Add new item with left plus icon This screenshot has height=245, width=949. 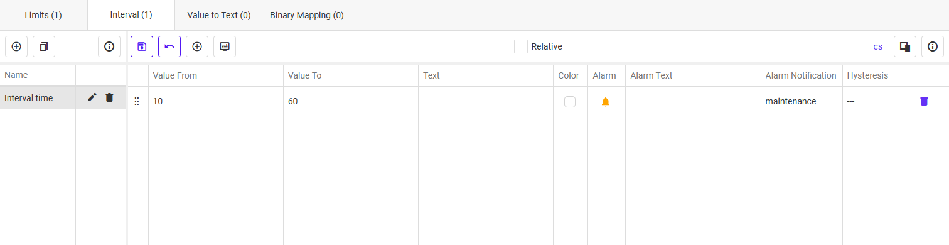click(x=16, y=46)
